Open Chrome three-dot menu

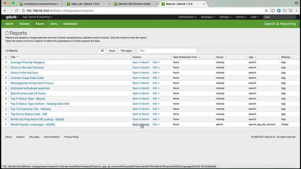pyautogui.click(x=296, y=11)
